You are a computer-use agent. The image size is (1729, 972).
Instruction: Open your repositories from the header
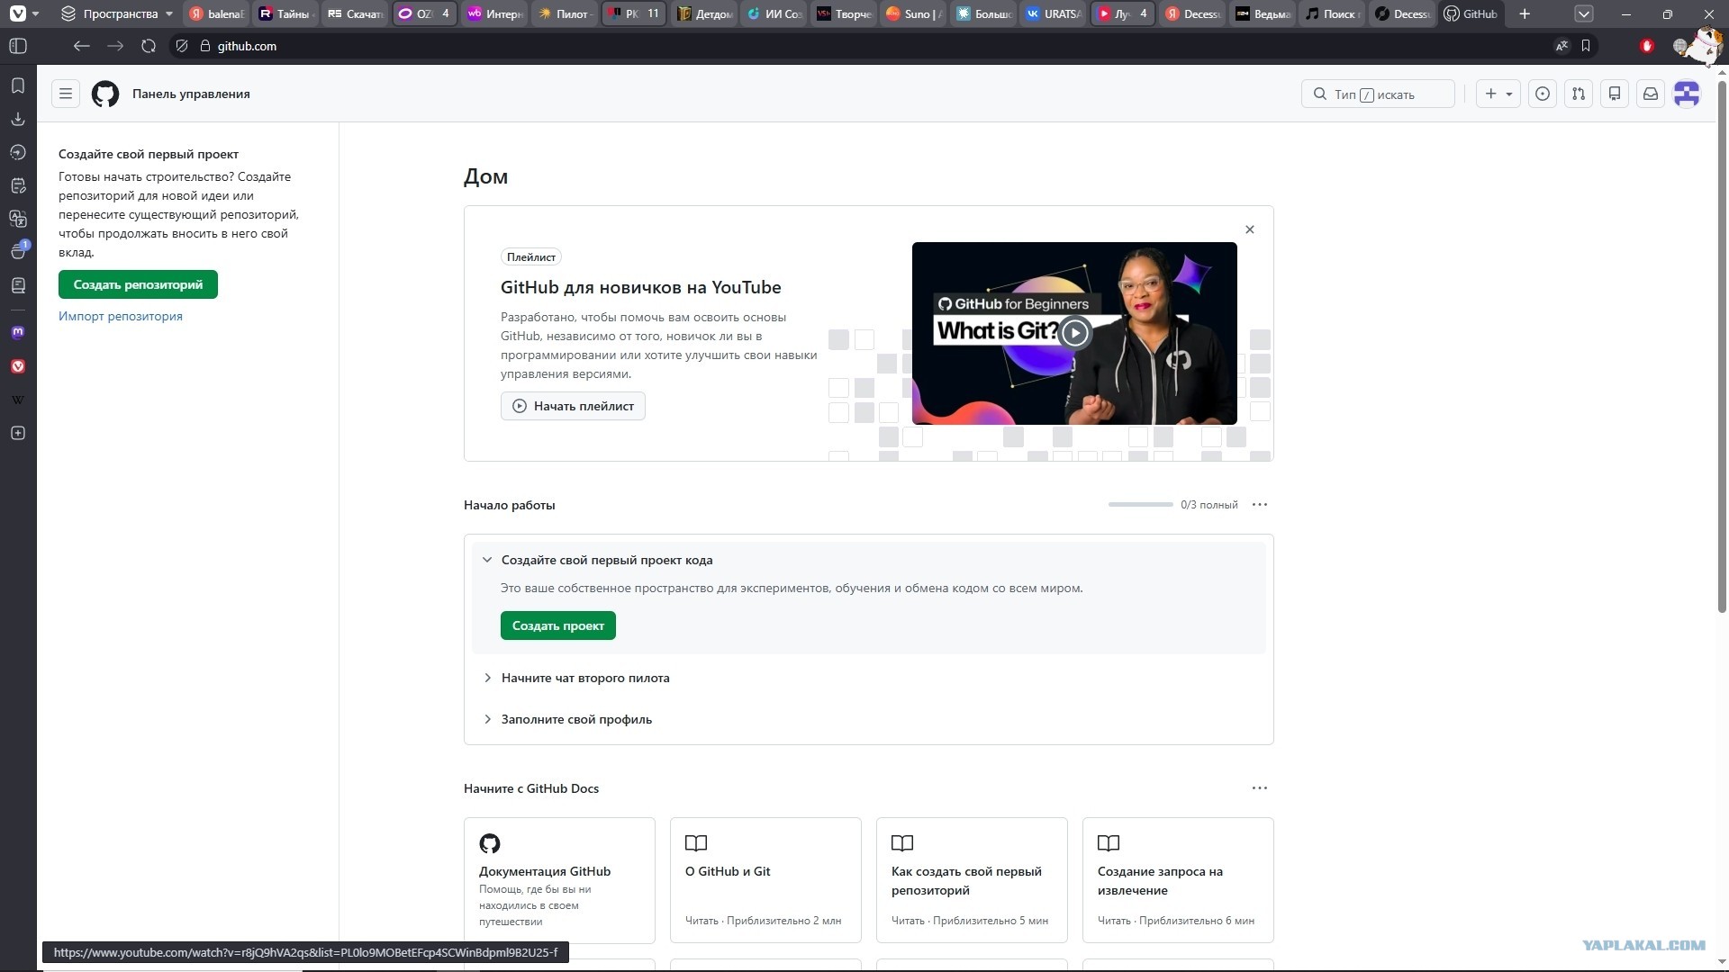click(x=1615, y=94)
